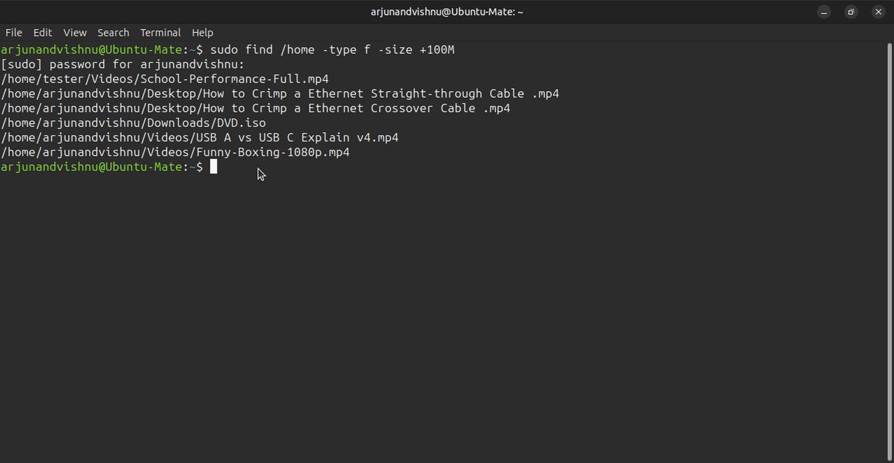
Task: Maximize the terminal window
Action: click(x=851, y=12)
